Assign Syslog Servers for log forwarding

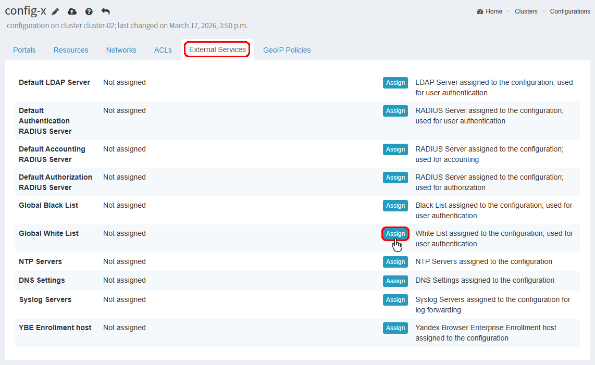click(395, 300)
